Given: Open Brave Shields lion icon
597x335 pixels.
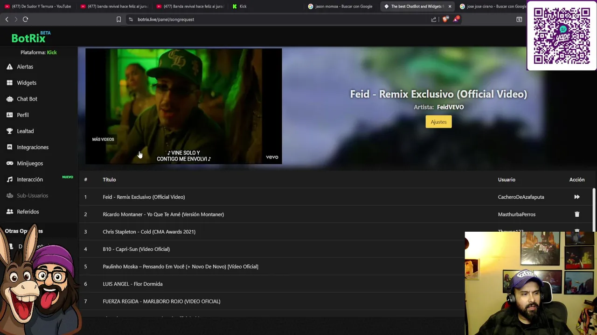Looking at the screenshot, I should 445,19.
